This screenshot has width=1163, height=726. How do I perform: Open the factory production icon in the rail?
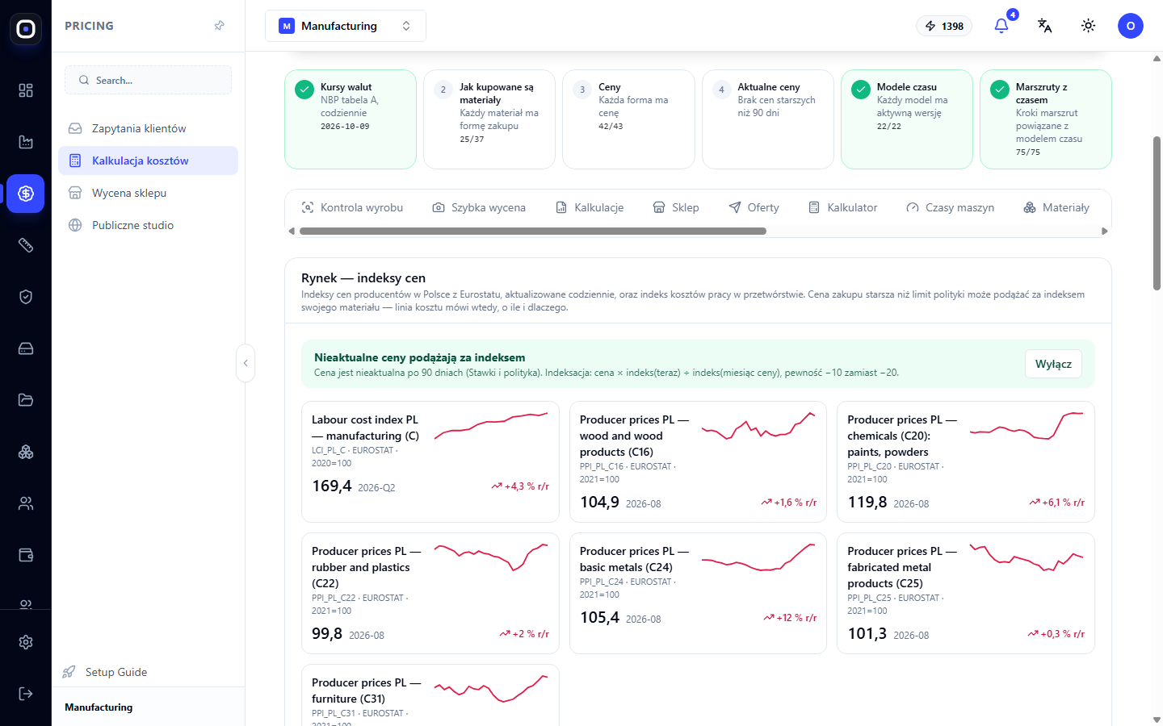click(26, 142)
